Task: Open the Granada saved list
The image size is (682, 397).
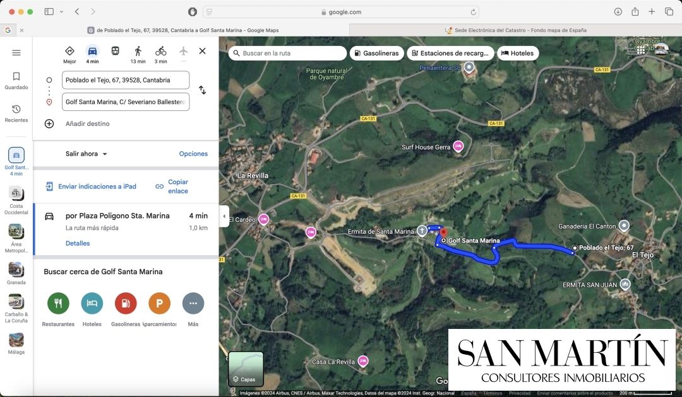Action: (x=16, y=273)
